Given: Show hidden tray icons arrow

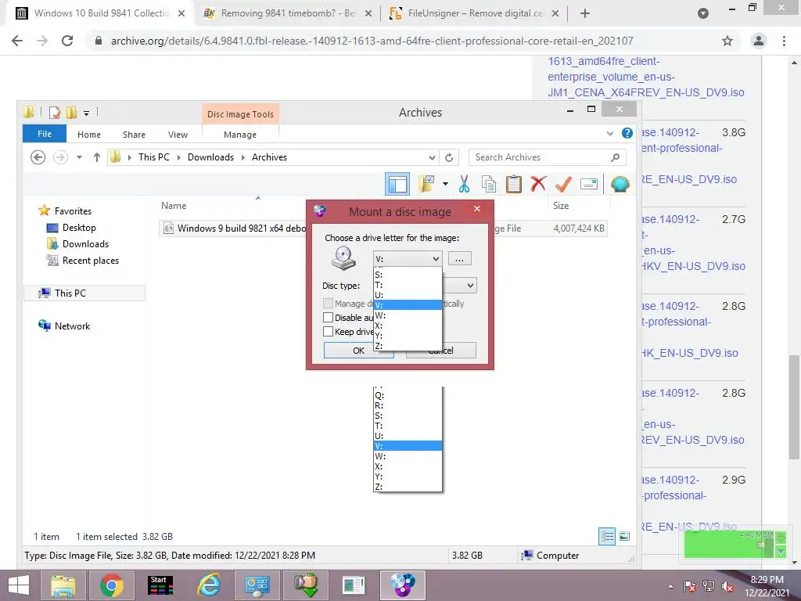Looking at the screenshot, I should [670, 586].
